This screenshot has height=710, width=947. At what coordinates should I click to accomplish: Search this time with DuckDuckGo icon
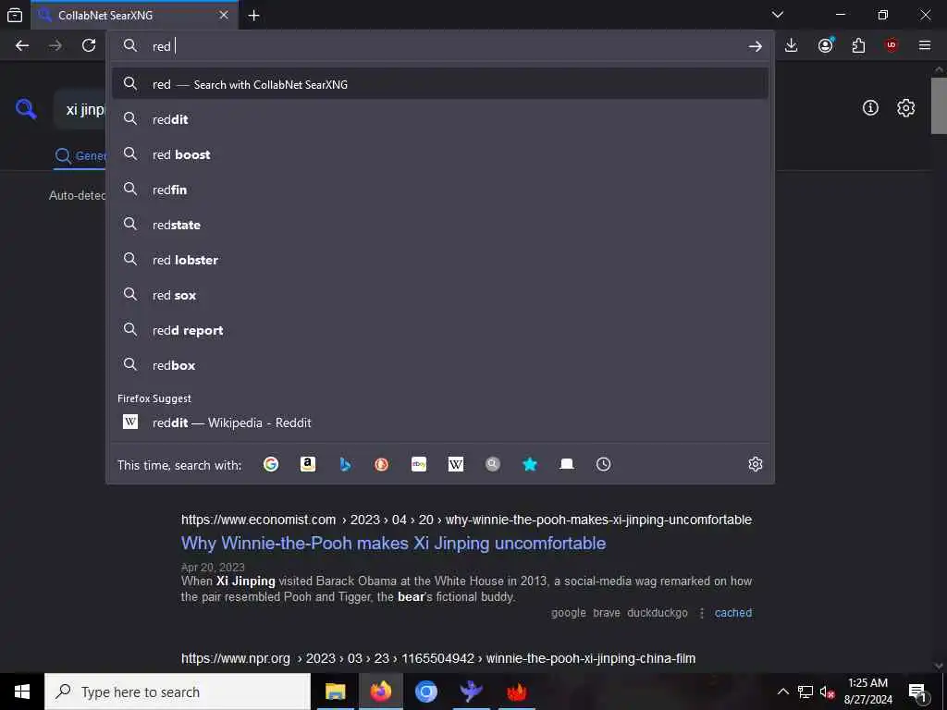click(x=382, y=464)
